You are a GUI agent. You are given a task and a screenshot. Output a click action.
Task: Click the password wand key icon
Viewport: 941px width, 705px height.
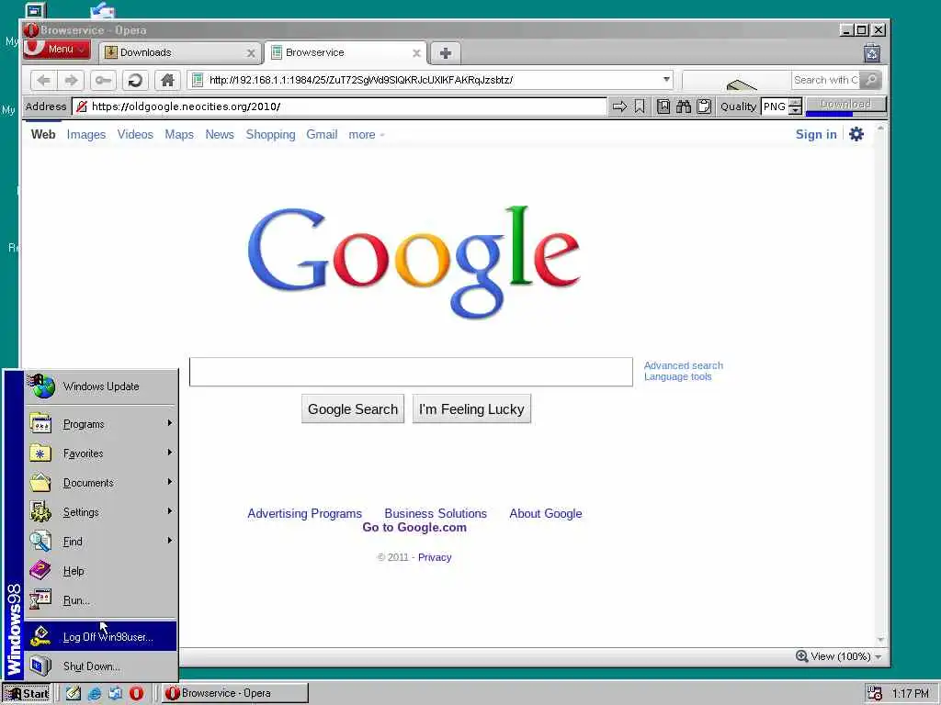click(x=103, y=80)
